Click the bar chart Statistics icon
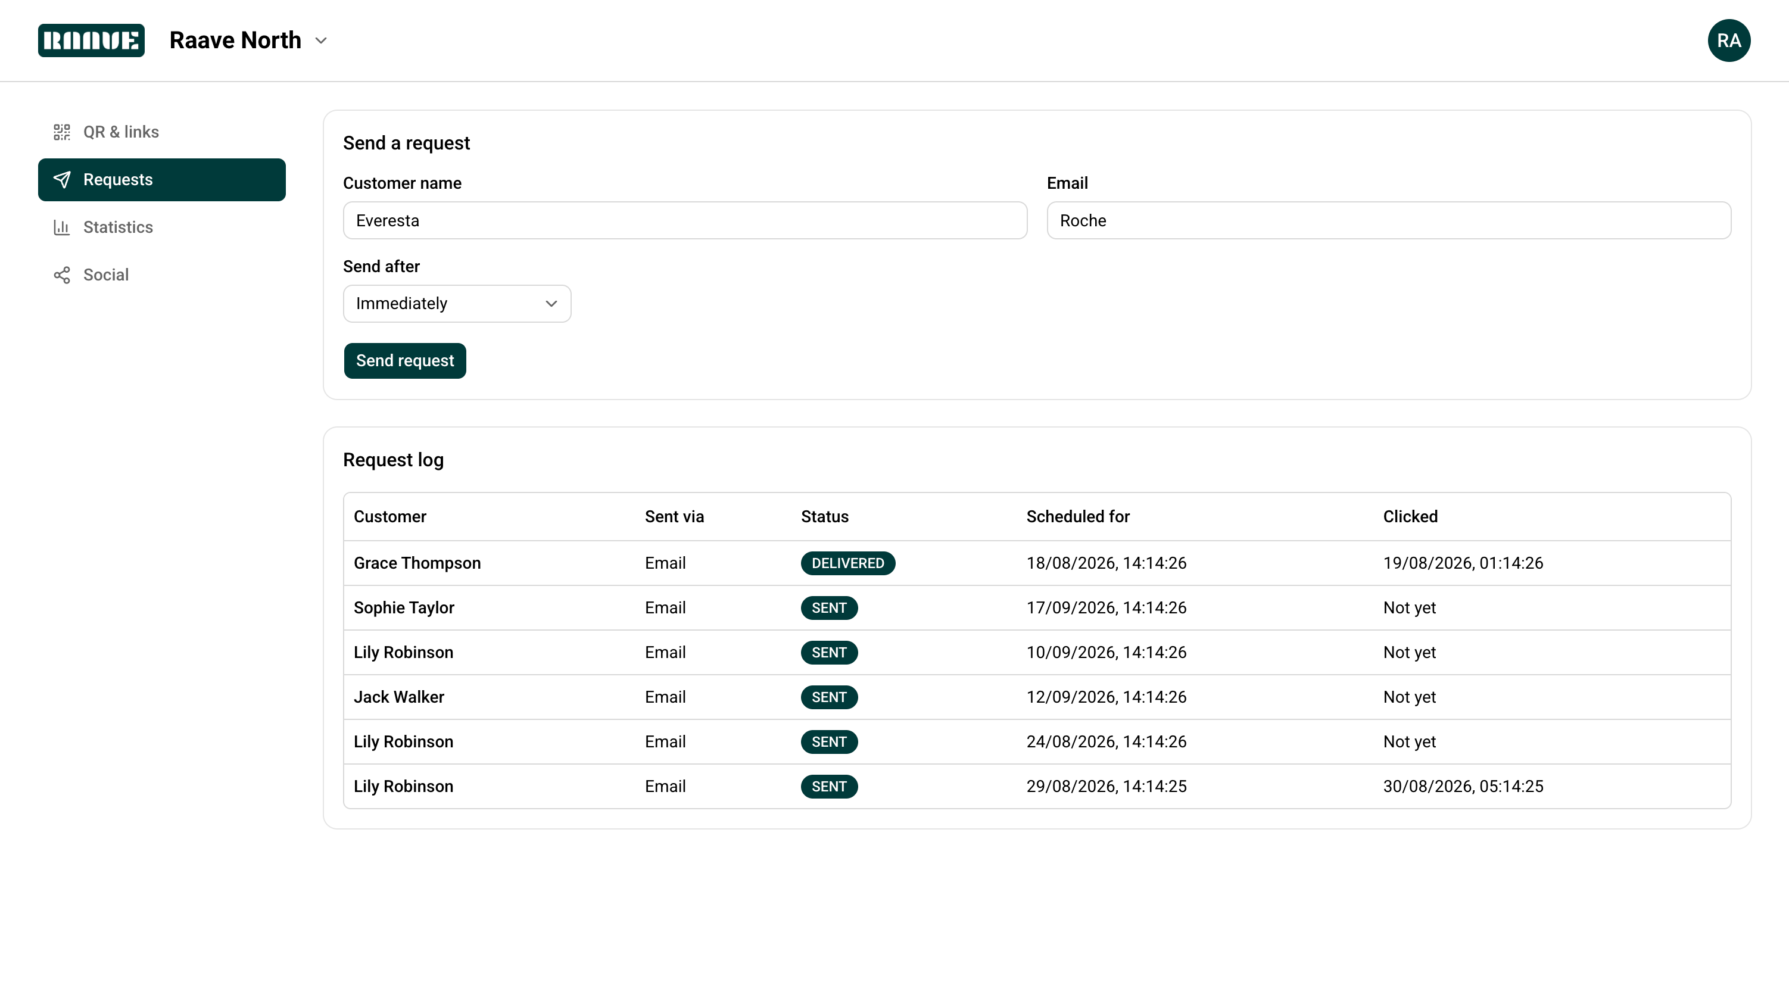 (x=62, y=227)
